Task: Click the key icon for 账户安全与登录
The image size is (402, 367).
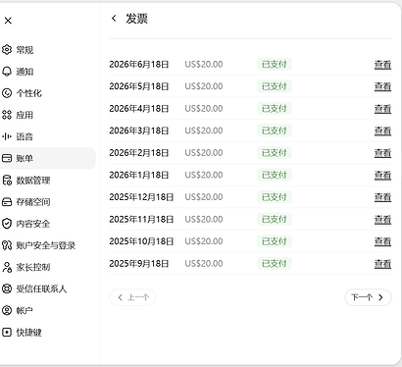Action: coord(7,245)
